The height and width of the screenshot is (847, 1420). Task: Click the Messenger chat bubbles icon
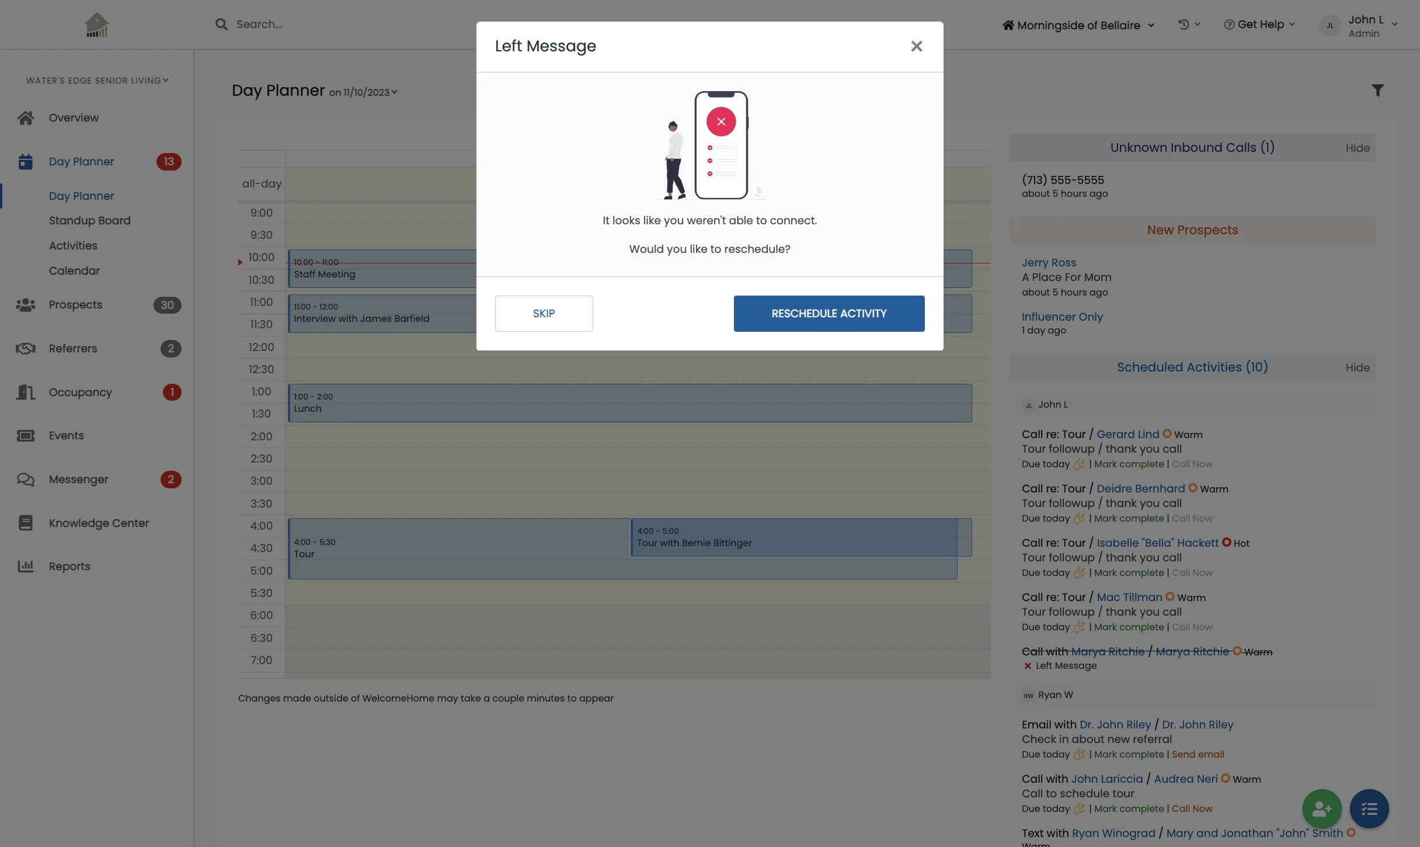(x=26, y=480)
